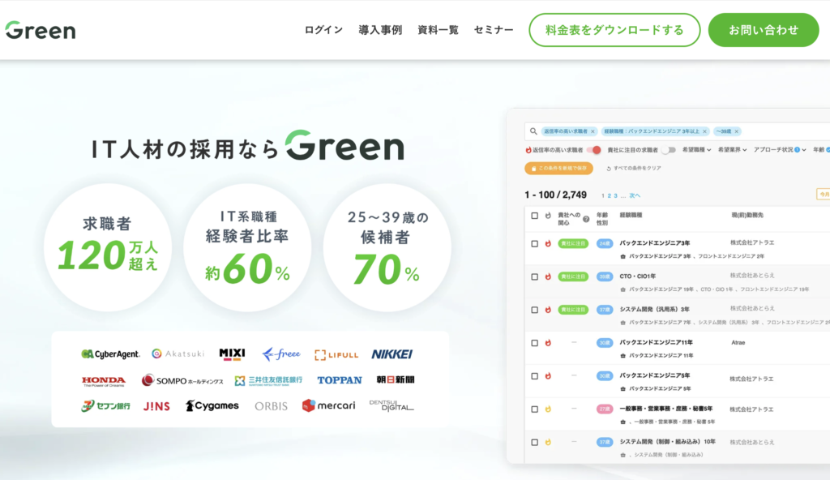Expand the 希望業界 dropdown
830x480 pixels.
732,150
